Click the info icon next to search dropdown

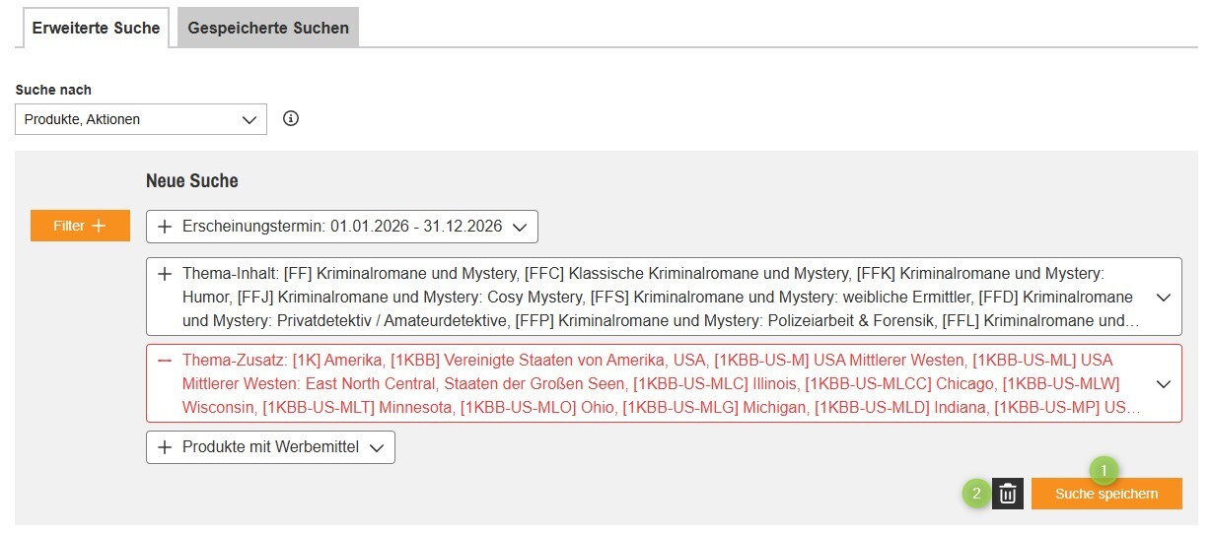coord(291,119)
